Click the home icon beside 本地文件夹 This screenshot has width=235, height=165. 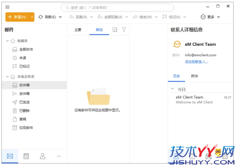click(13, 77)
